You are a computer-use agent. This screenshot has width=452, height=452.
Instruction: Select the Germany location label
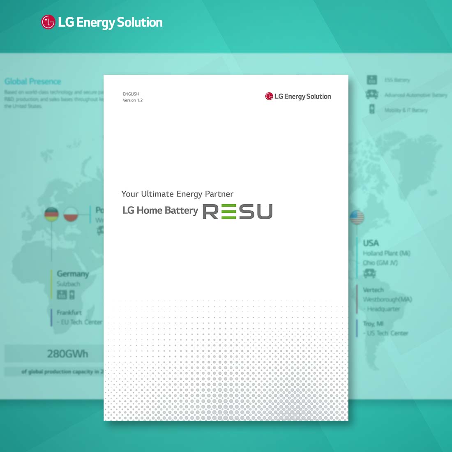click(x=73, y=274)
